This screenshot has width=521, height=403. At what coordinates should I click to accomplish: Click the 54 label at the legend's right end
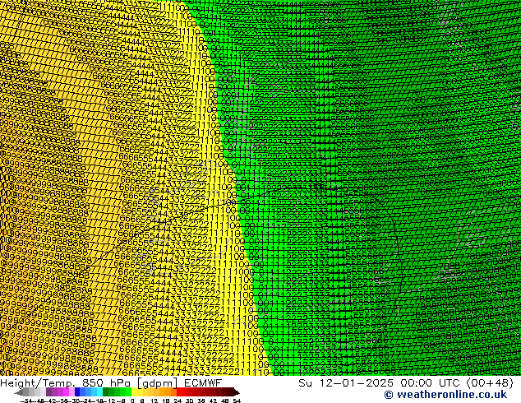coord(237,400)
